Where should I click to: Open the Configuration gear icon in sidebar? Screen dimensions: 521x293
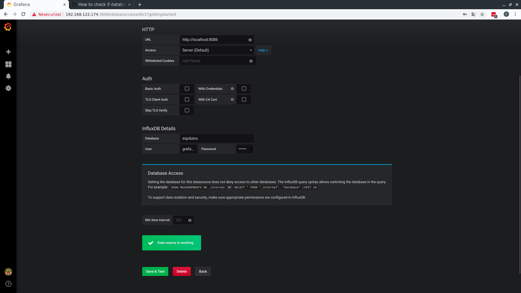[8, 88]
